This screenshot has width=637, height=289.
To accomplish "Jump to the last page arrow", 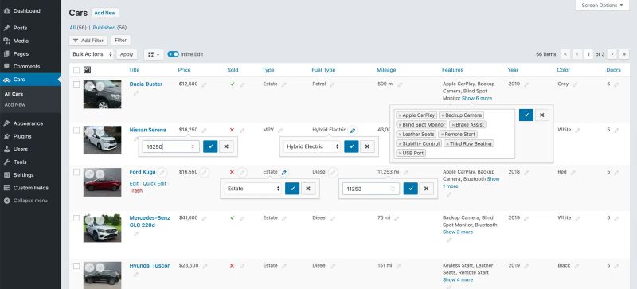I will pos(624,54).
